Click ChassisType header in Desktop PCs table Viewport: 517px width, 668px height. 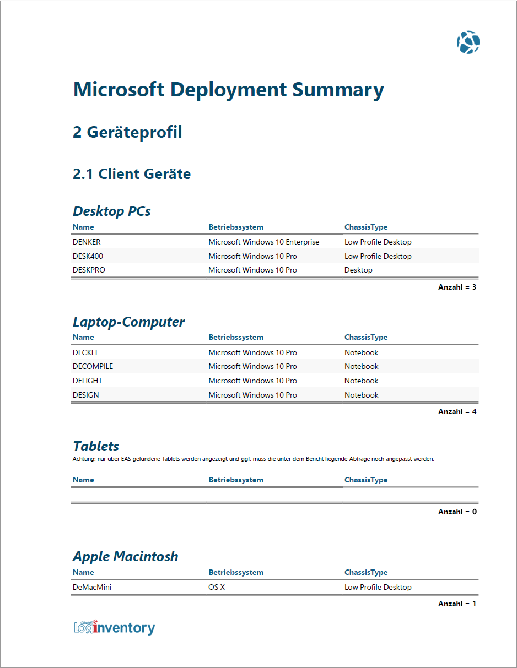[366, 227]
